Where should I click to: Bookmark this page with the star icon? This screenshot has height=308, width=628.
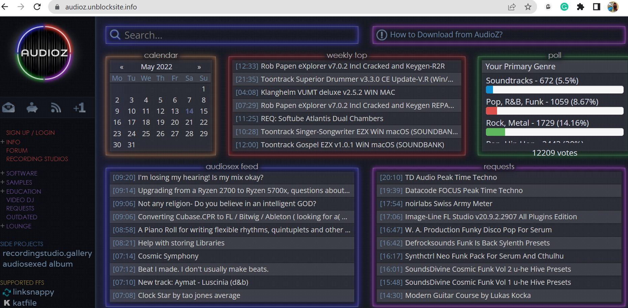528,7
